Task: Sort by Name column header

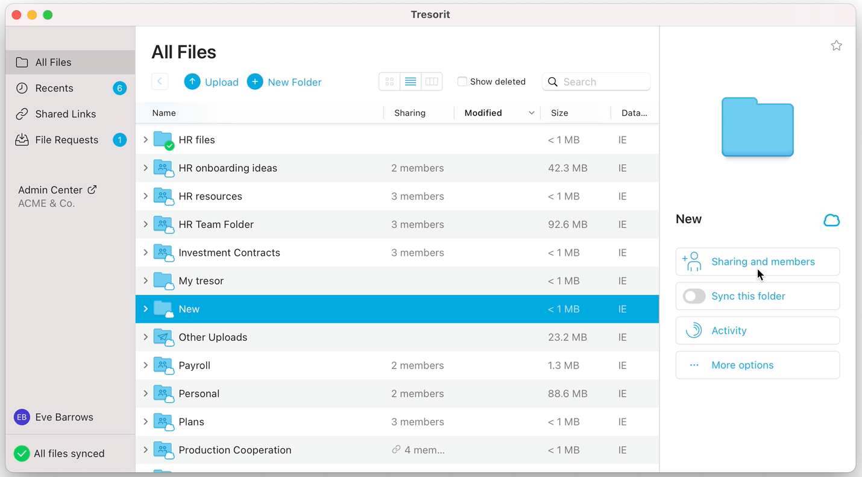Action: (x=164, y=113)
